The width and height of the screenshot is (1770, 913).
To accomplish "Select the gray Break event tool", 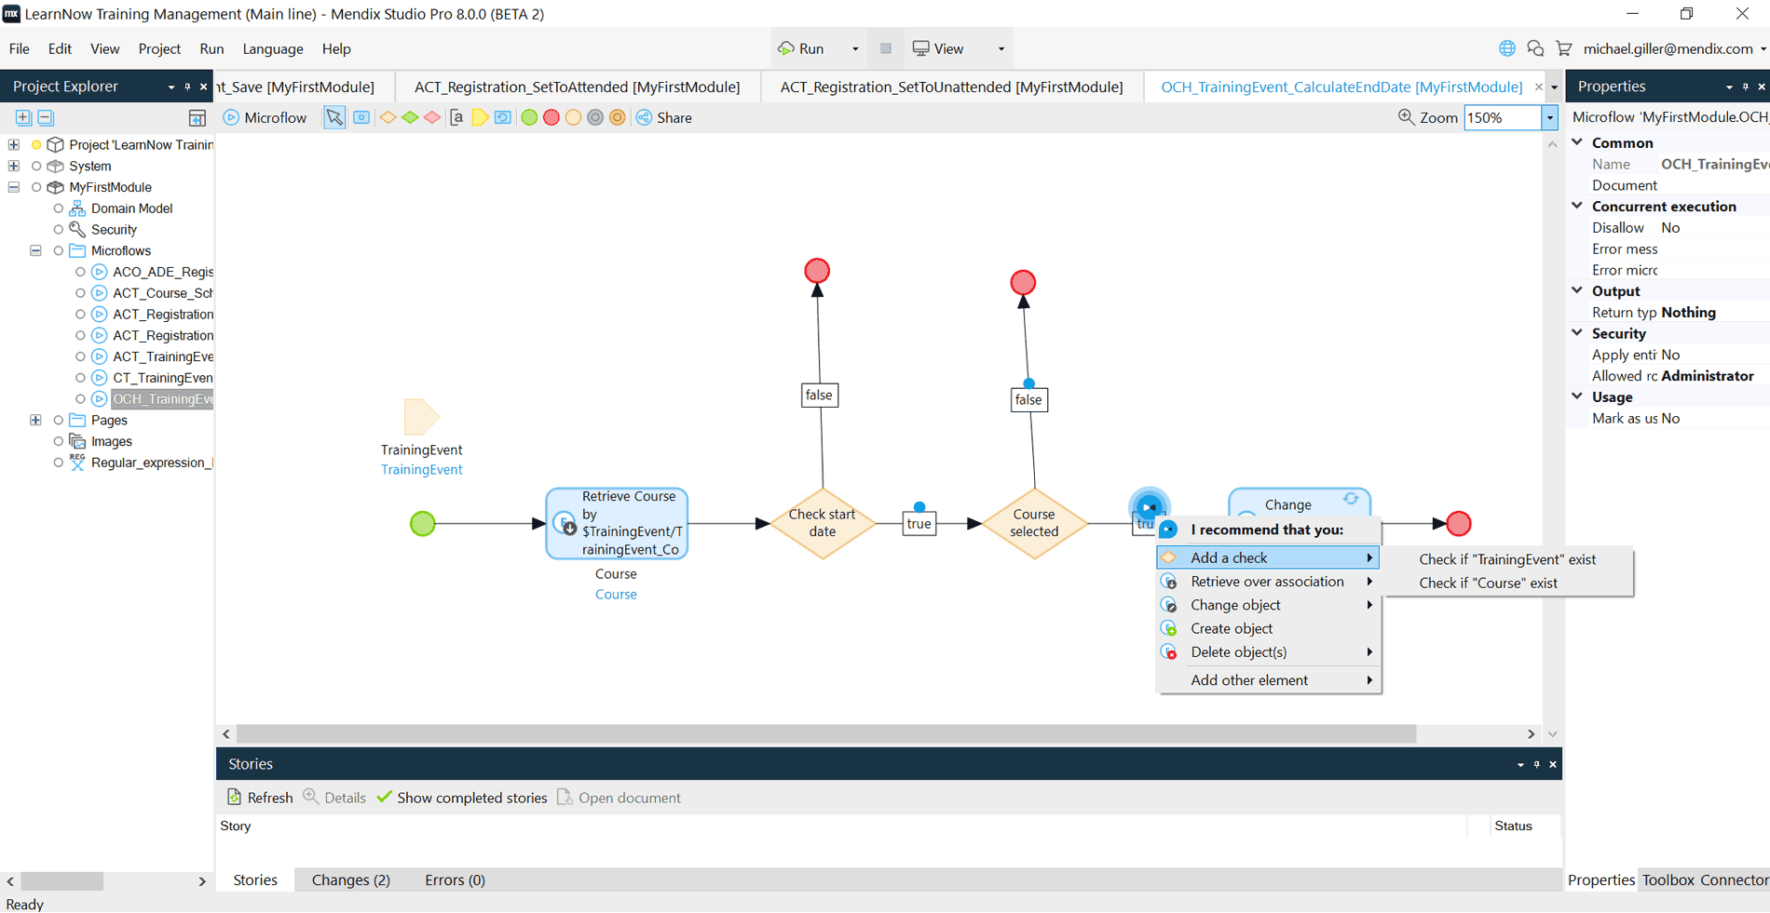I will pos(595,117).
